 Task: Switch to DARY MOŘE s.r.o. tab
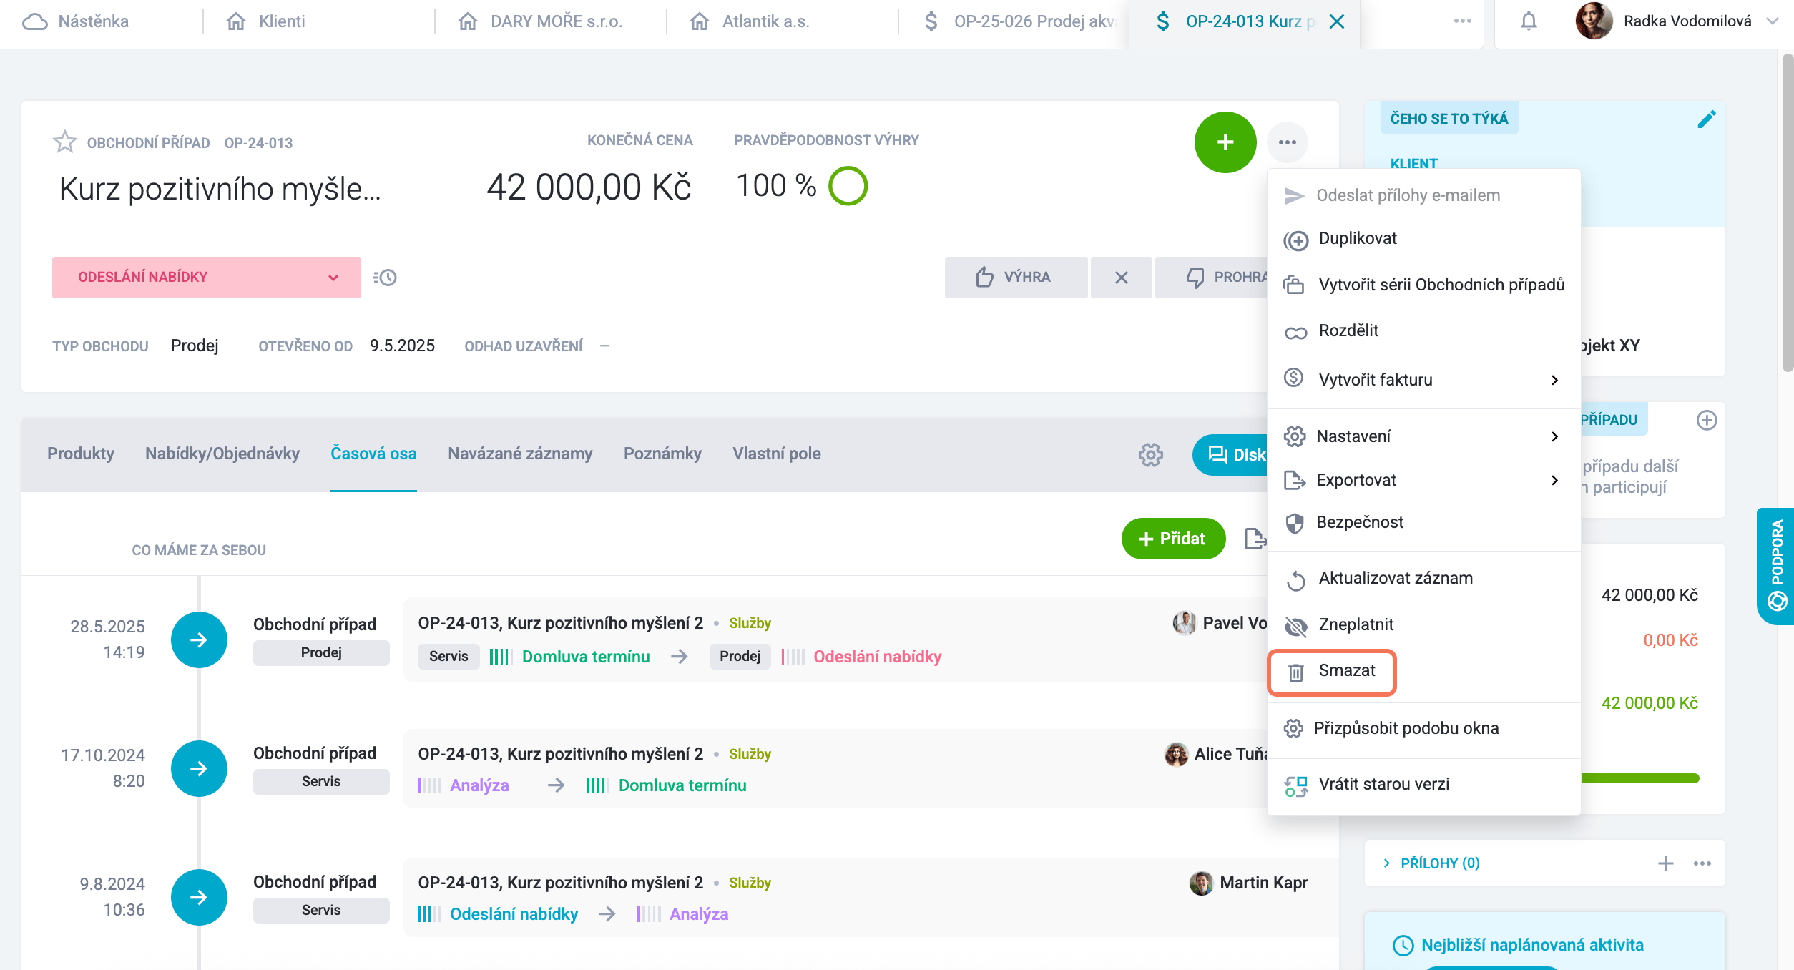[x=540, y=21]
